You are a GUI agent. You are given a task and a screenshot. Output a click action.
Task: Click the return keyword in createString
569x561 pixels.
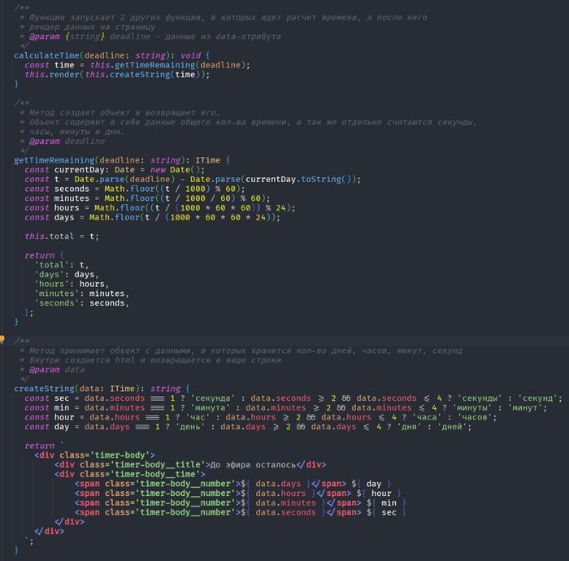tap(39, 446)
